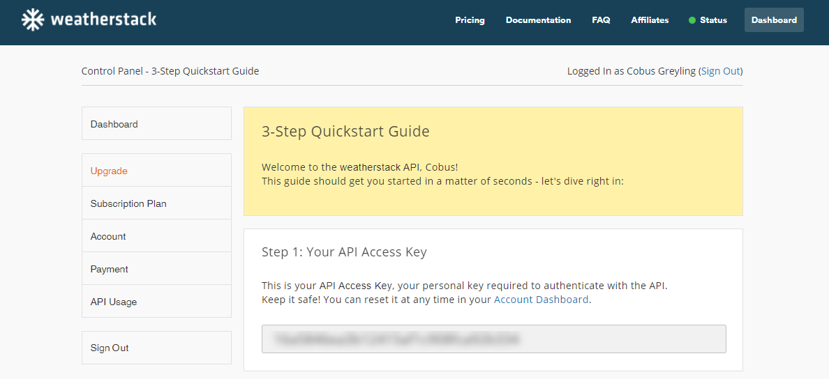Click the blurred API Access Key field
This screenshot has width=829, height=379.
[x=494, y=339]
